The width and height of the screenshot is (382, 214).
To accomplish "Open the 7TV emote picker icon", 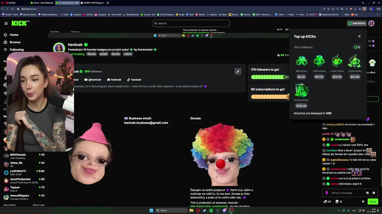I will (367, 193).
